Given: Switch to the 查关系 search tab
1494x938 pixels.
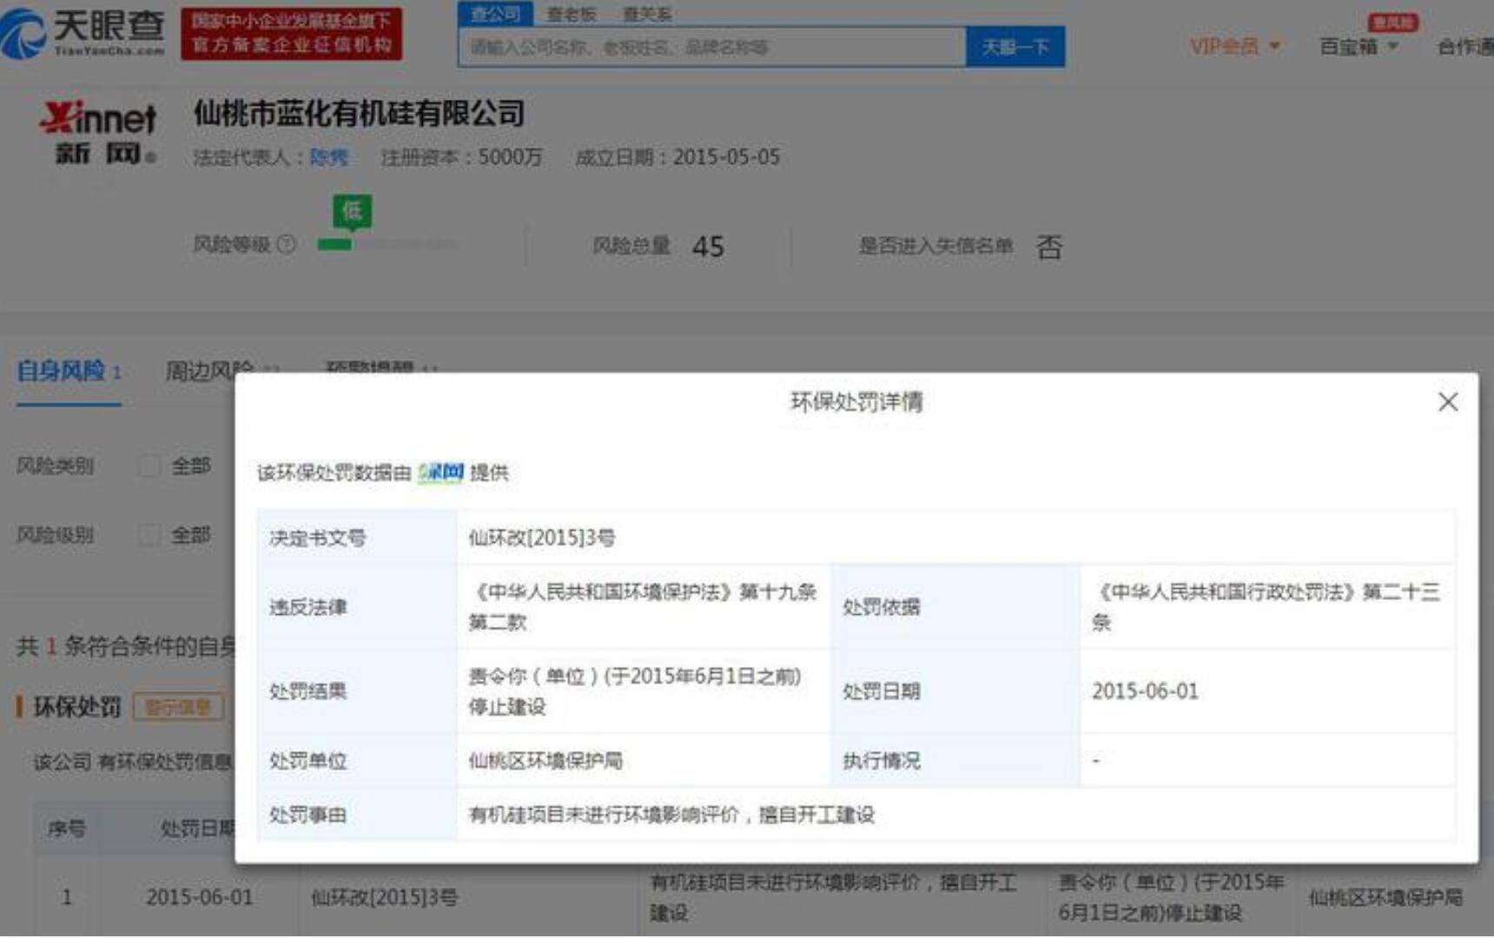Looking at the screenshot, I should tap(647, 14).
